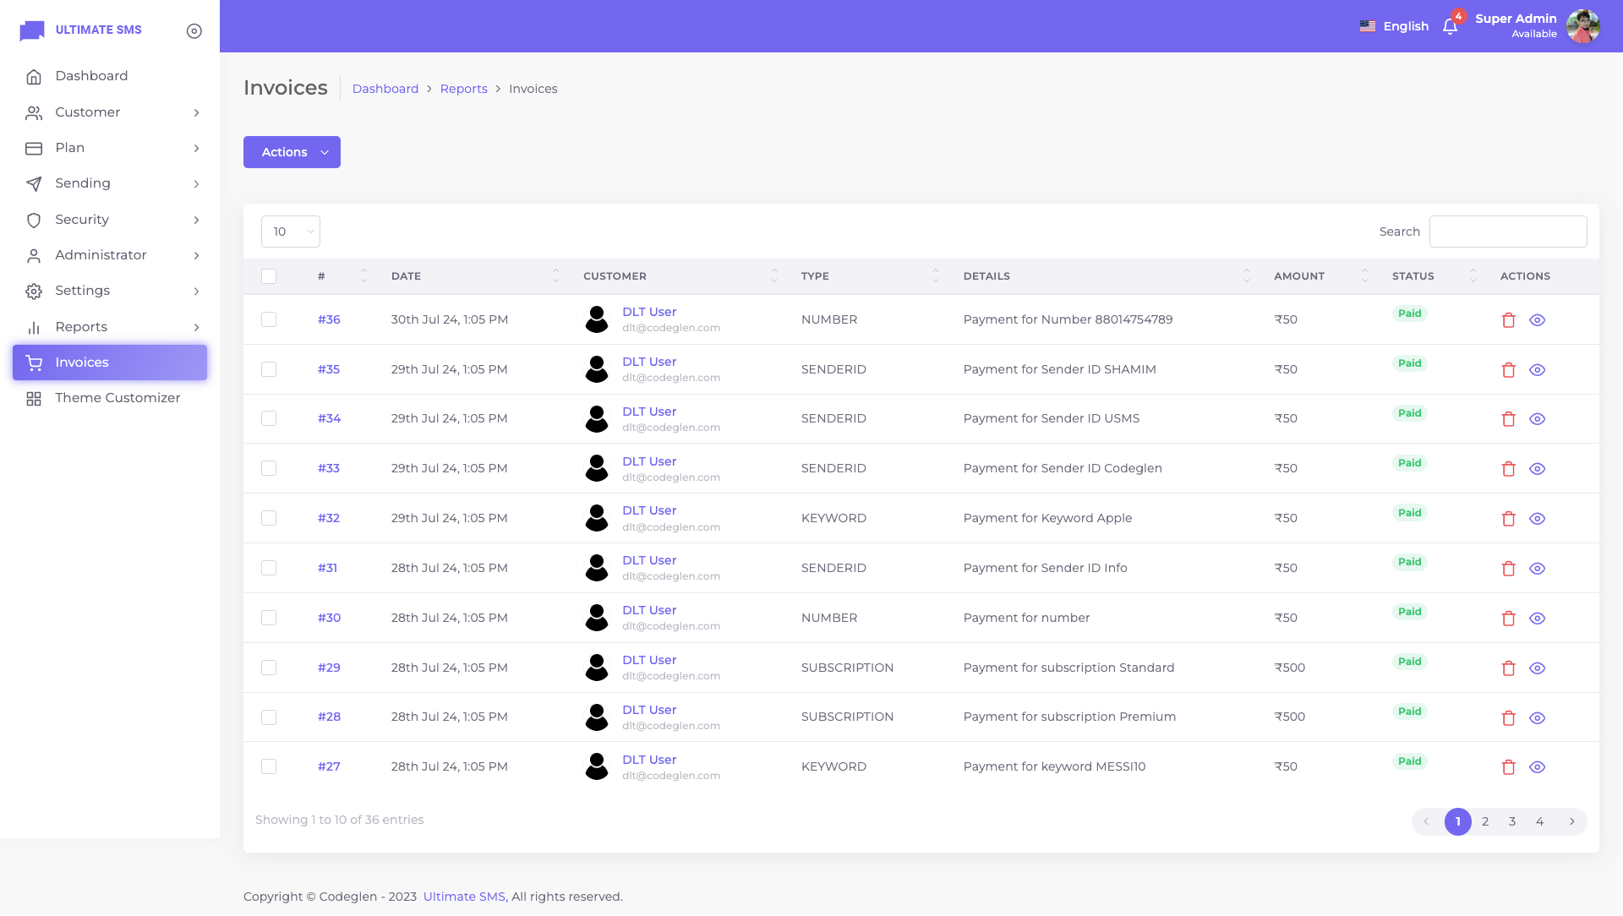
Task: Click the Search input field
Action: 1507,232
